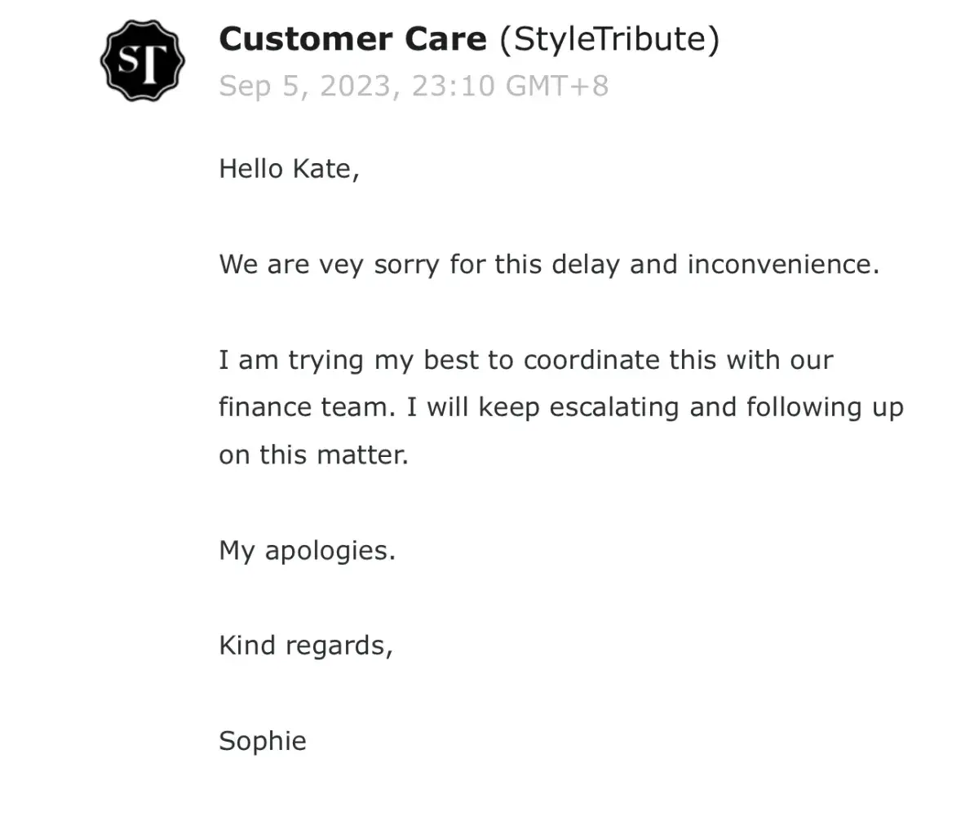Click the word 'escalating'
This screenshot has width=974, height=816.
coord(614,407)
